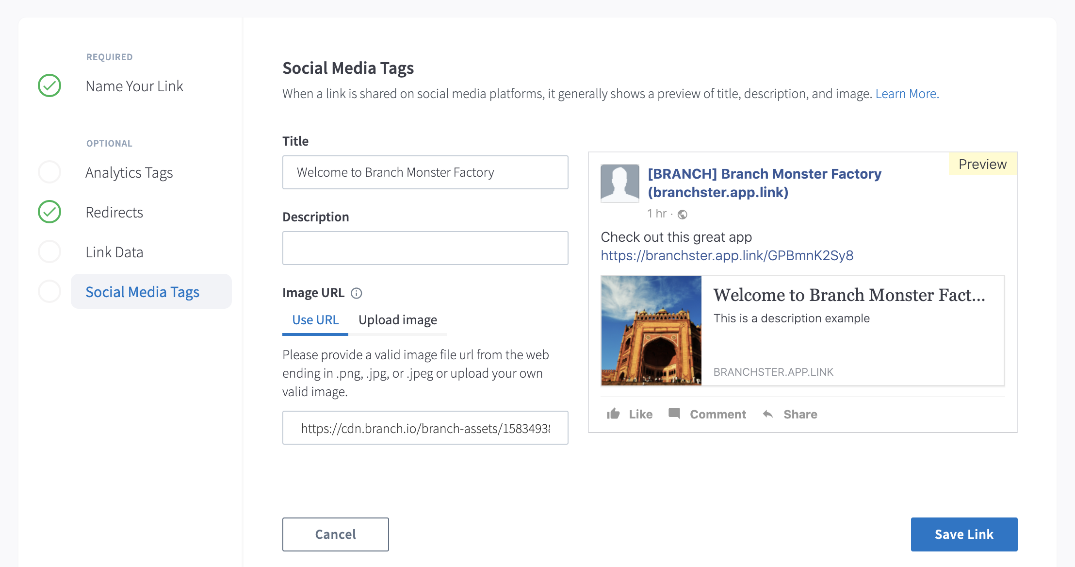This screenshot has width=1075, height=567.
Task: Click the green checkmark beside Name Your Link
Action: click(49, 86)
